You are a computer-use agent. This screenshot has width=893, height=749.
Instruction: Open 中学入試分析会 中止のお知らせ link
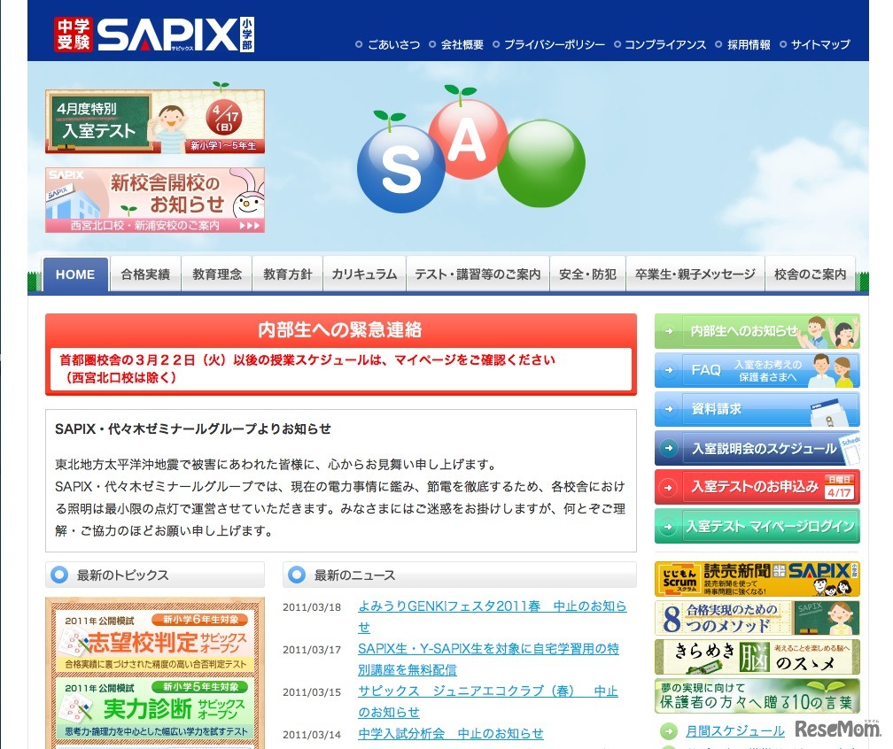pyautogui.click(x=450, y=734)
